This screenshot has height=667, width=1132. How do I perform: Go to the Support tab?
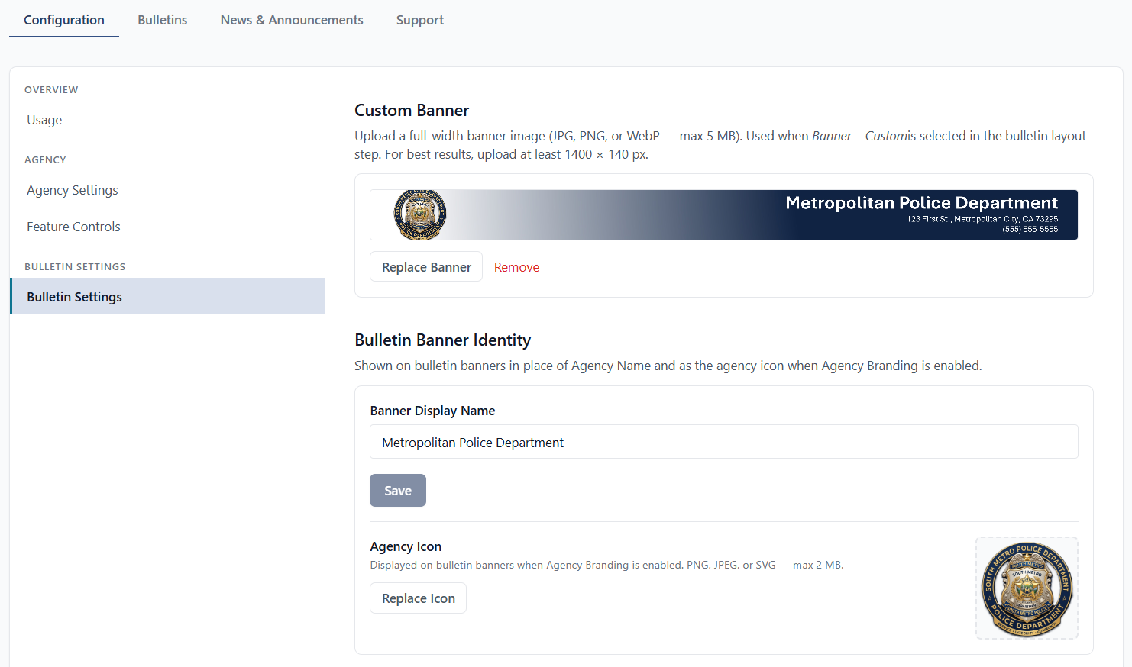coord(419,20)
